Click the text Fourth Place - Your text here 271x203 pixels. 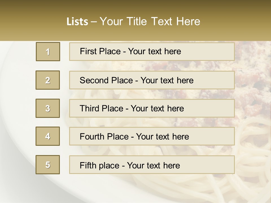[134, 136]
